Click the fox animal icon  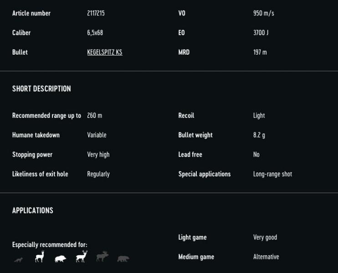coord(19,260)
